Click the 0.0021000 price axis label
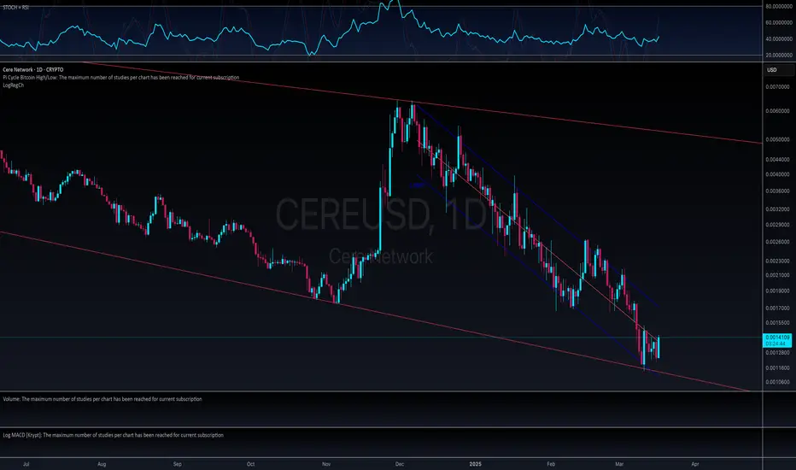This screenshot has height=470, width=796. pos(777,275)
